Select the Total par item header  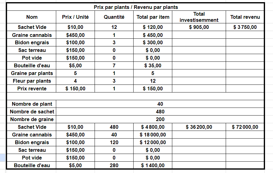[x=153, y=17]
